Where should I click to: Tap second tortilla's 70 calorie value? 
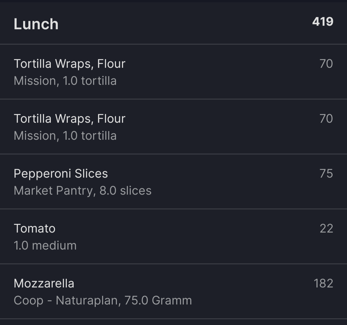[x=326, y=119]
